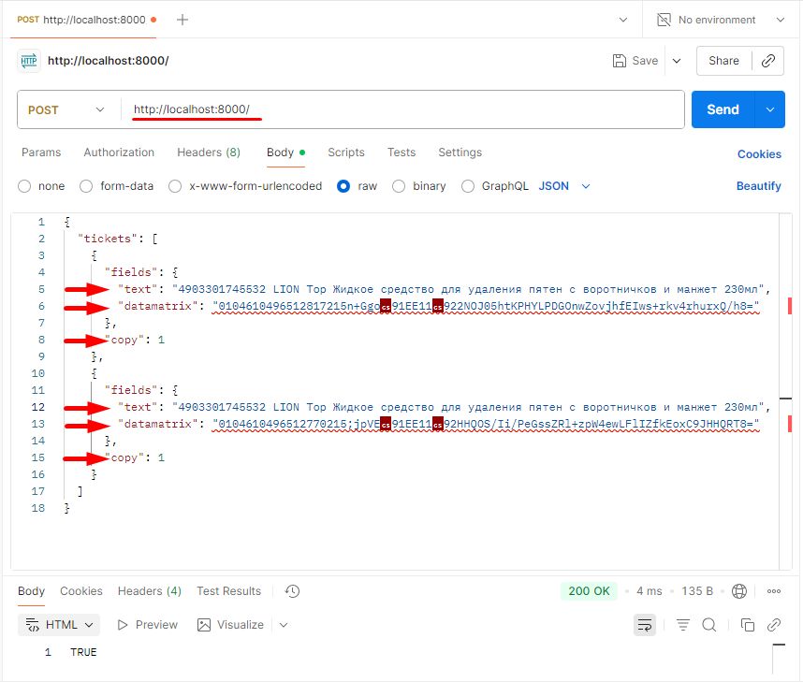Screen dimensions: 803x682
Task: Open the Cookies link in request bar
Action: (758, 154)
